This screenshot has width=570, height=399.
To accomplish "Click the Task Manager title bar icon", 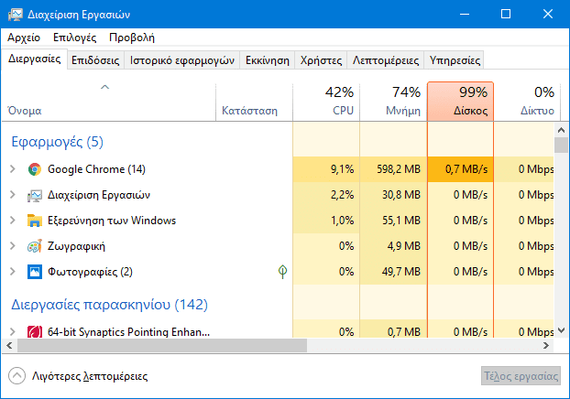I will click(16, 15).
